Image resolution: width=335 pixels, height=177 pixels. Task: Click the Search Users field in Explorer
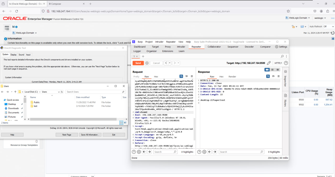[95, 92]
